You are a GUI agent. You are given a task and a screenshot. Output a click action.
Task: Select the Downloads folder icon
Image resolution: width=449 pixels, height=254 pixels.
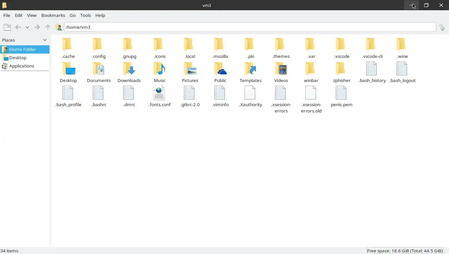(x=129, y=69)
